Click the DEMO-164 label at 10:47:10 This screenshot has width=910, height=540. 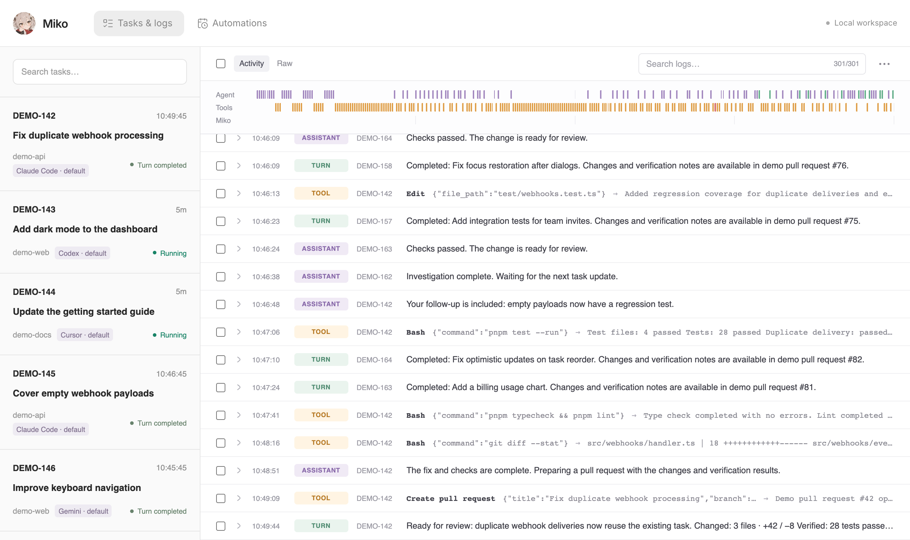coord(374,360)
